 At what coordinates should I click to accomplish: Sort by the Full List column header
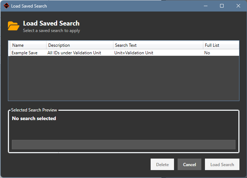(221, 45)
